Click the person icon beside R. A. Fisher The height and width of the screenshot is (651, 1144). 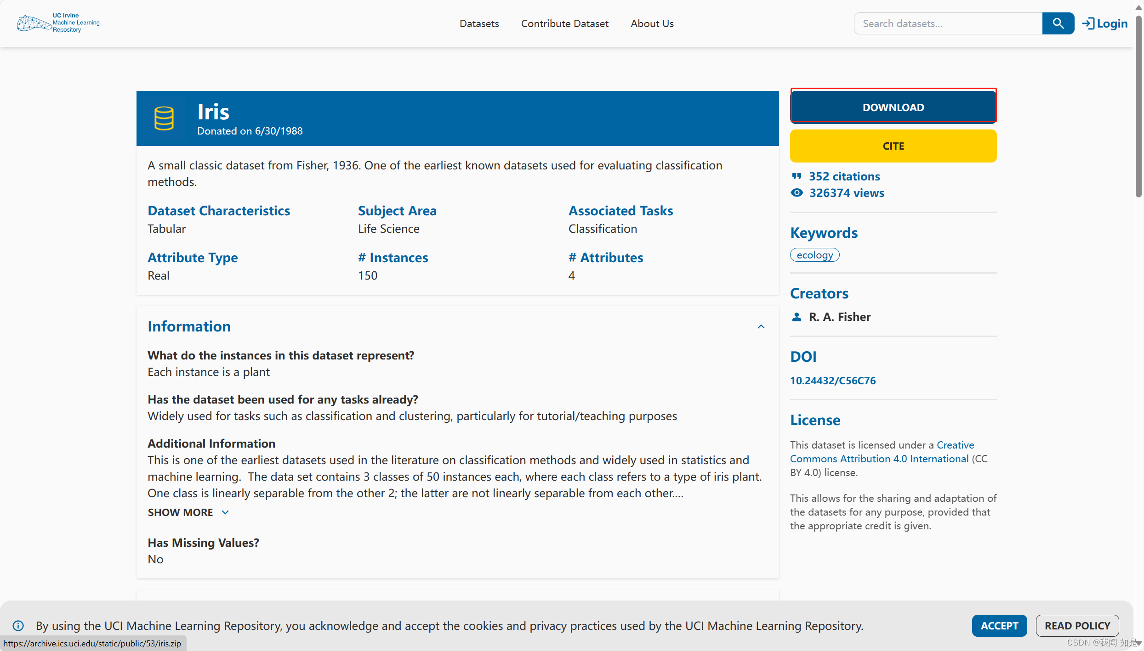coord(797,317)
